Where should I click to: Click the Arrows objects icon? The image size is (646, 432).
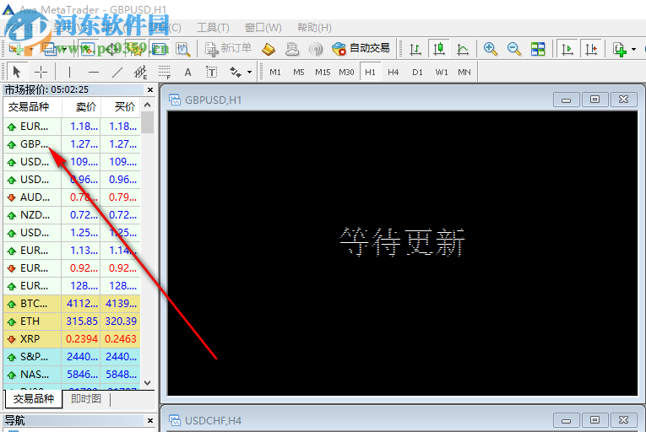[236, 72]
